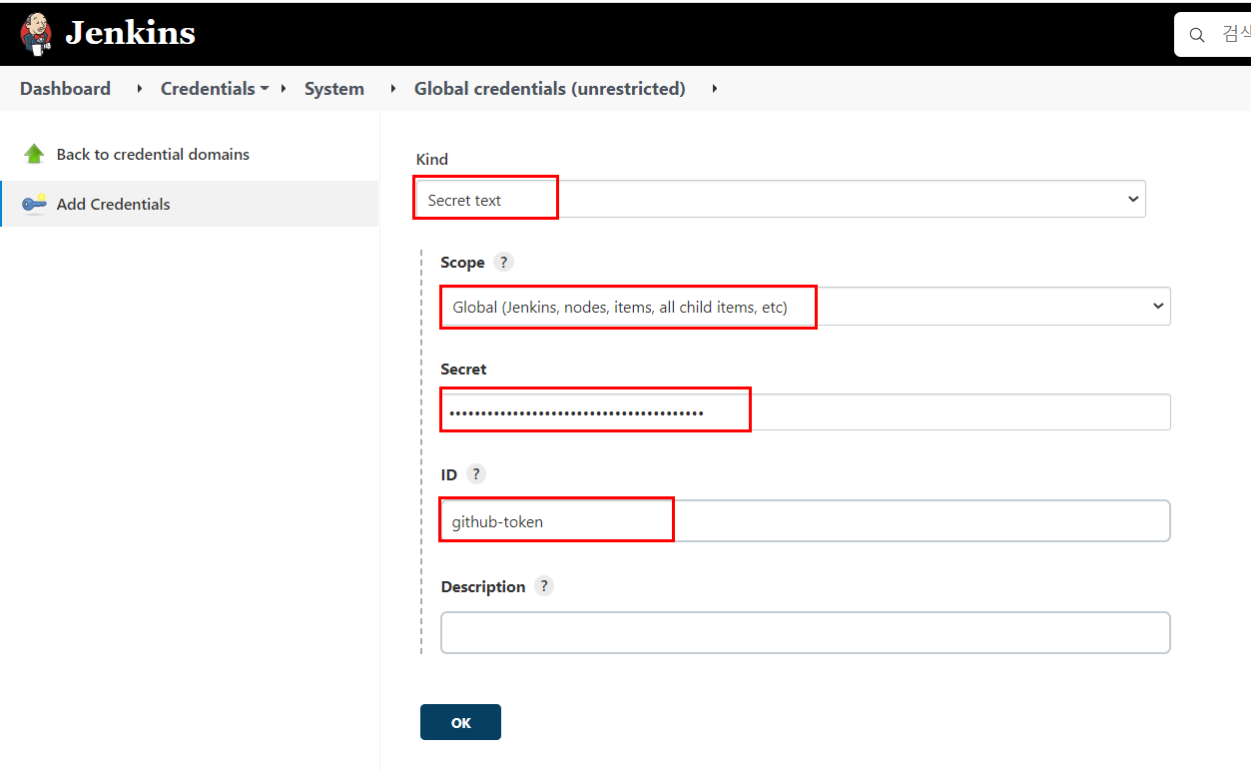Viewport: 1251px width, 770px height.
Task: Click into the Secret password field
Action: click(806, 411)
